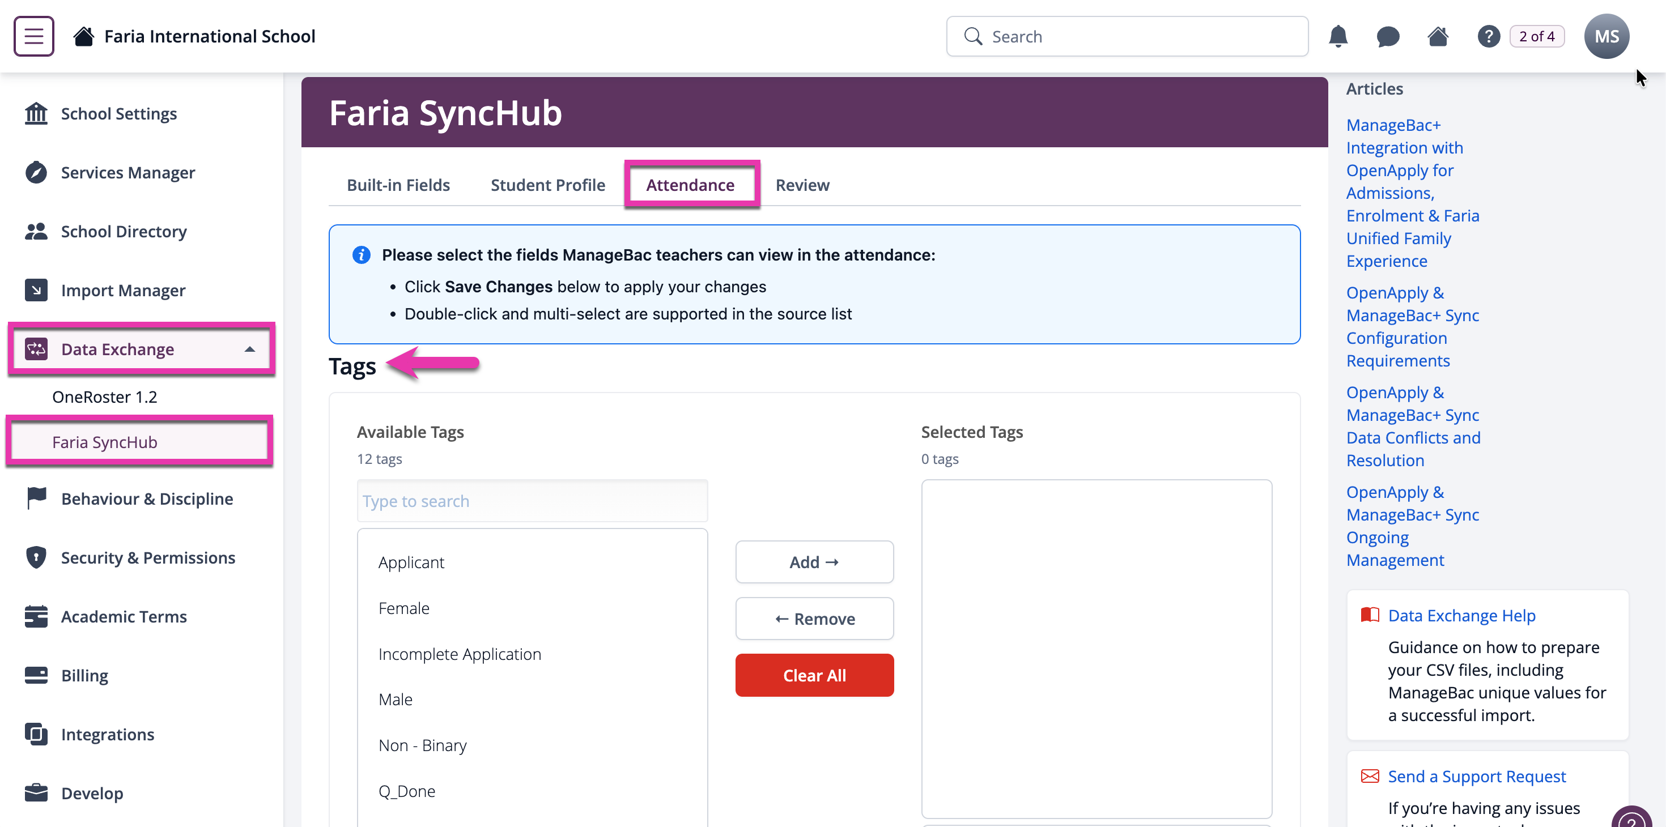Image resolution: width=1666 pixels, height=827 pixels.
Task: Select the Applicant tag
Action: (x=411, y=562)
